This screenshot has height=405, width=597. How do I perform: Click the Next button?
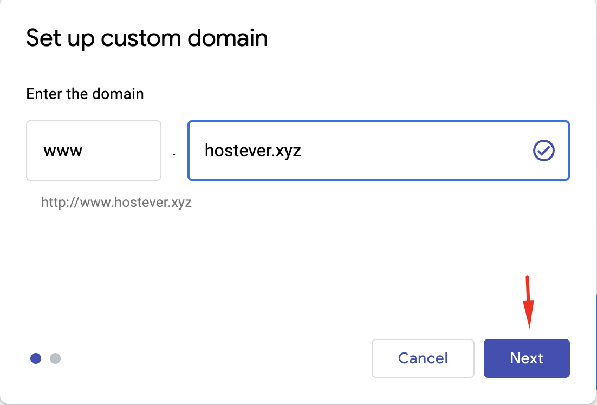point(527,358)
